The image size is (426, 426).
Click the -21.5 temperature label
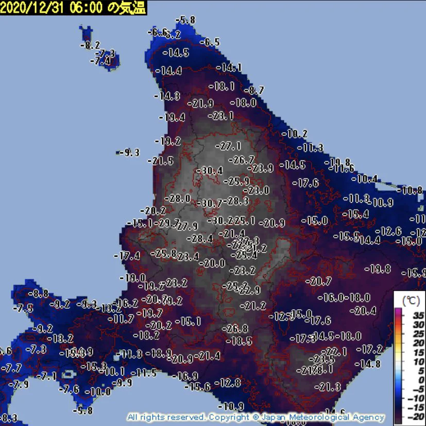(x=161, y=161)
